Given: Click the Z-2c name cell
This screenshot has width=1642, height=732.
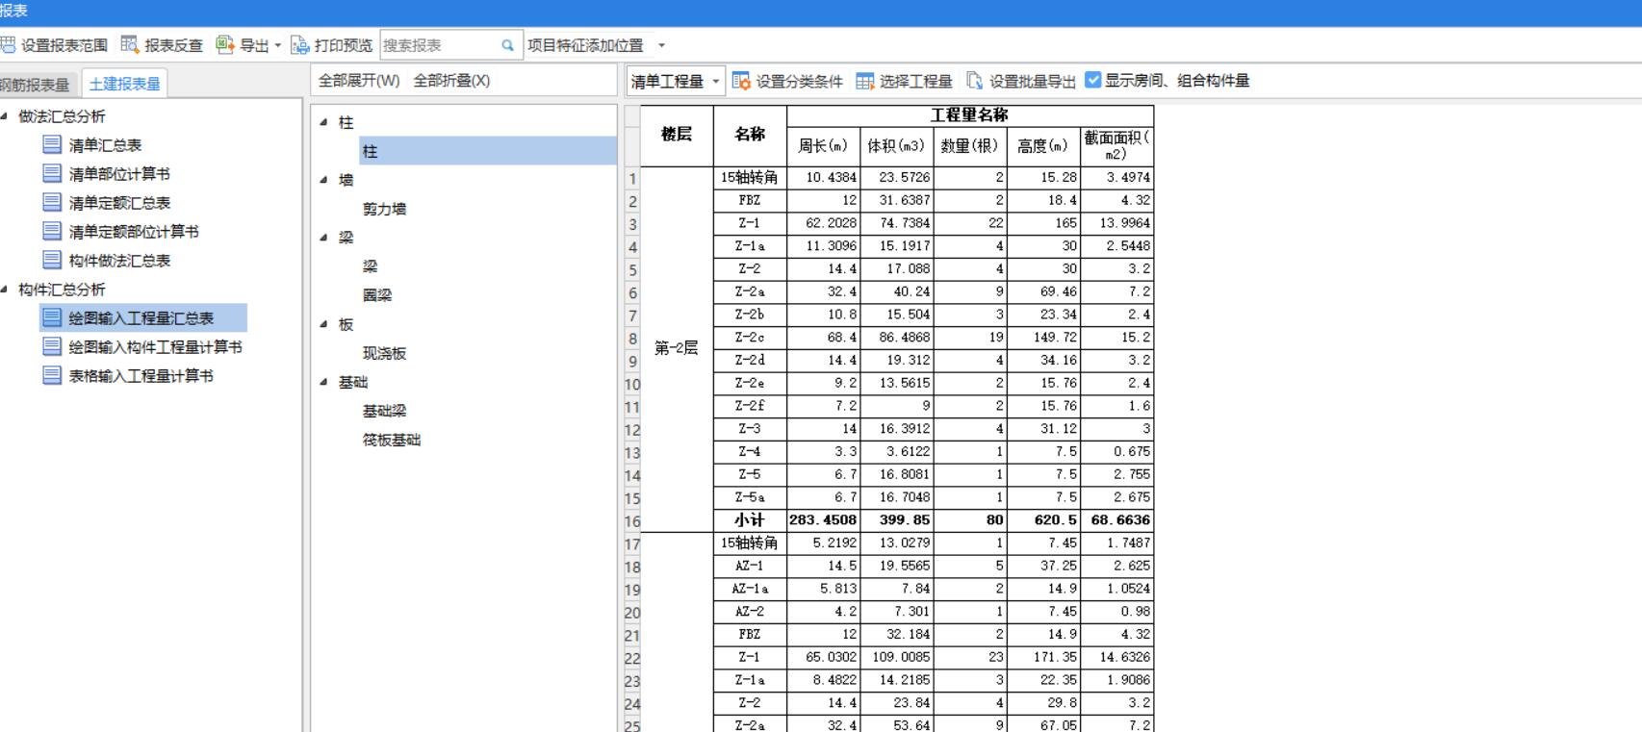Looking at the screenshot, I should coord(750,338).
